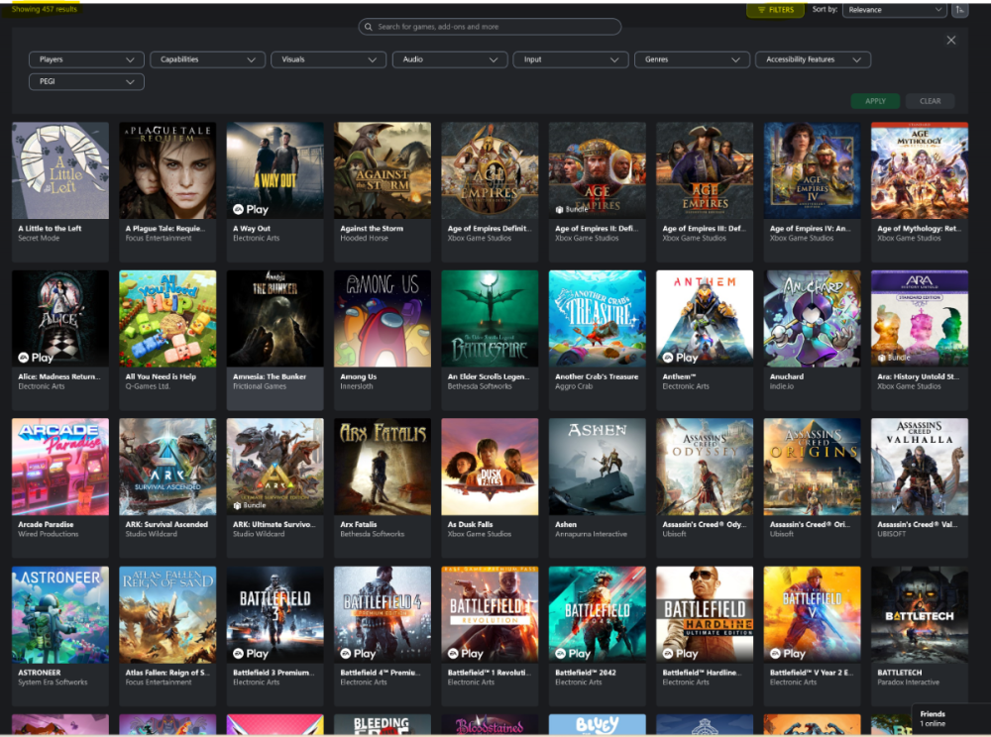Click the EA Play badge on Anthem
This screenshot has width=991, height=737.
coord(681,358)
